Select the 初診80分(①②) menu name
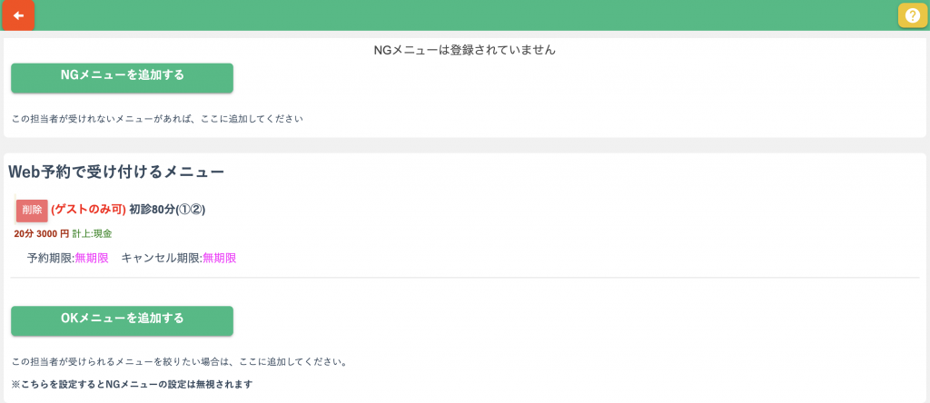This screenshot has width=930, height=403. click(167, 210)
